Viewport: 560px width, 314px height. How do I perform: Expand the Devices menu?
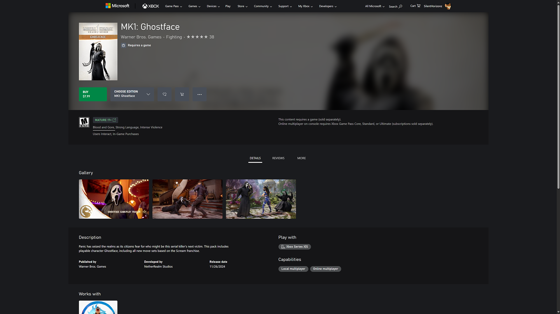coord(213,6)
